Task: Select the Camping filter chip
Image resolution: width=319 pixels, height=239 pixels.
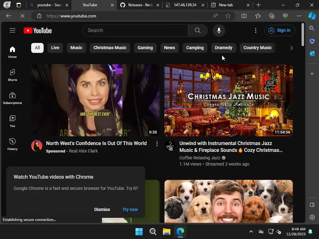Action: tap(195, 48)
